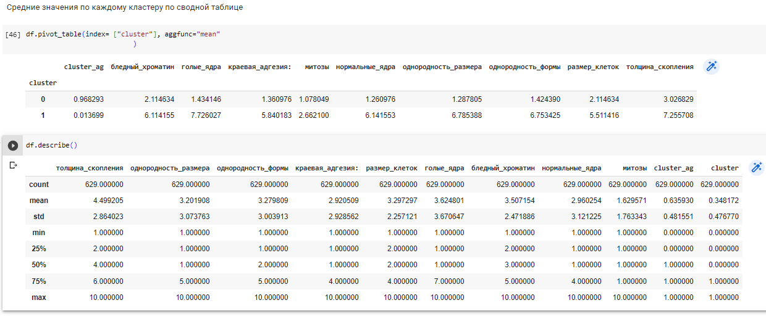Click однородность_формы header in pivot table
The width and height of the screenshot is (766, 316).
point(525,67)
